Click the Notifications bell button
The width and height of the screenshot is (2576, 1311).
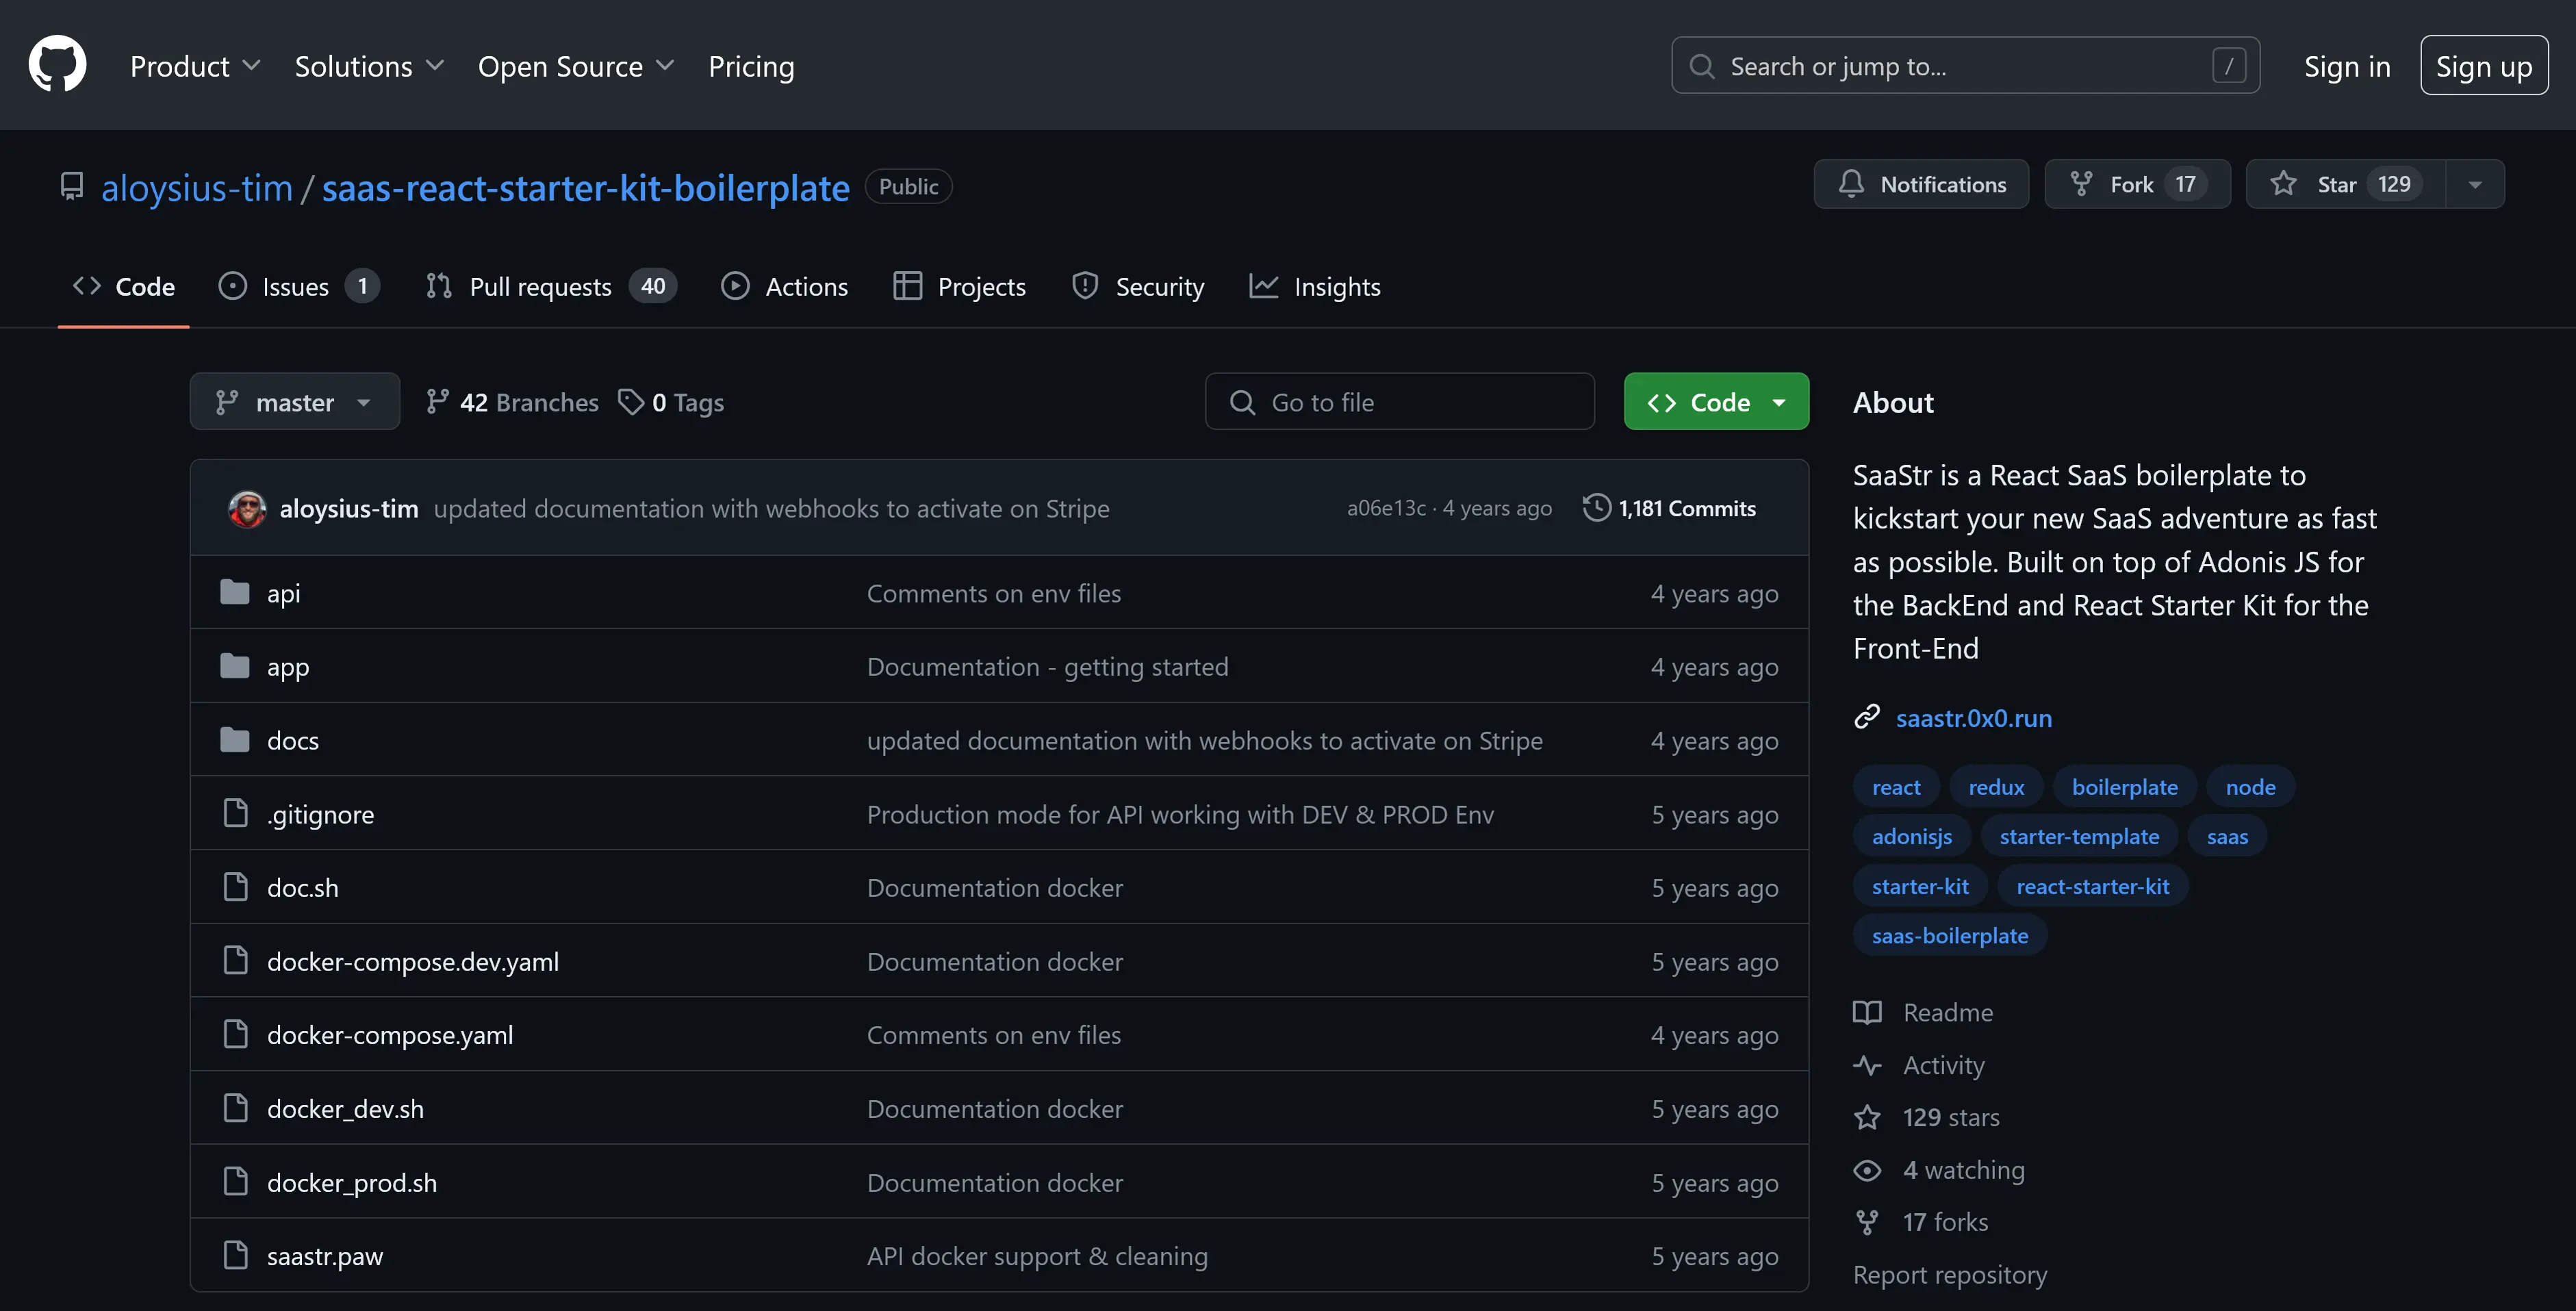1920,184
